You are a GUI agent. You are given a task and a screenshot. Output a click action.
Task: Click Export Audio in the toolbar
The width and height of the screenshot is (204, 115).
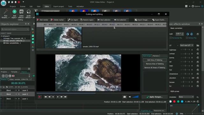click(159, 20)
